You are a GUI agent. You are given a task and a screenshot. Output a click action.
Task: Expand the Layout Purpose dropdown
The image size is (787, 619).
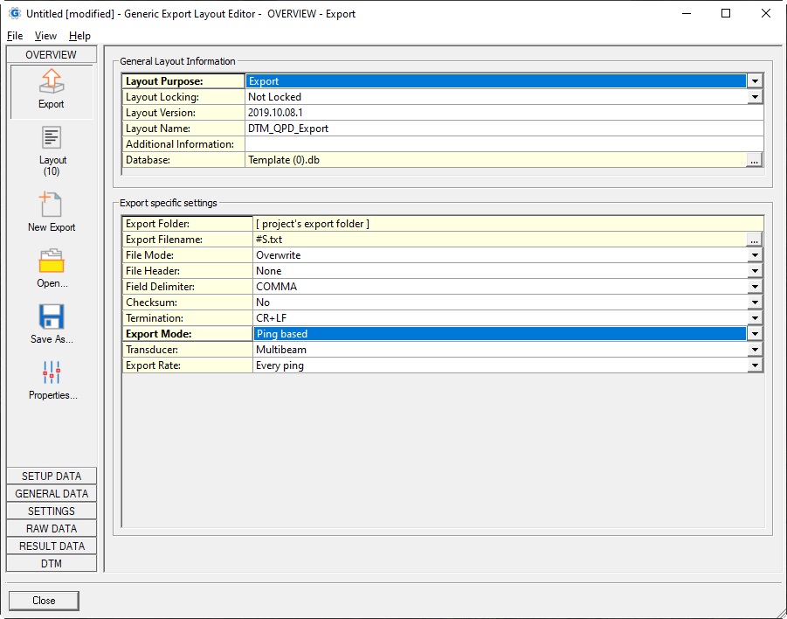755,81
